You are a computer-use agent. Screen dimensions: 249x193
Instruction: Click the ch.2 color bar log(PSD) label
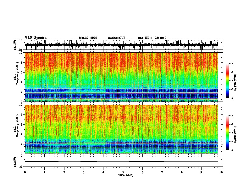click(235, 134)
